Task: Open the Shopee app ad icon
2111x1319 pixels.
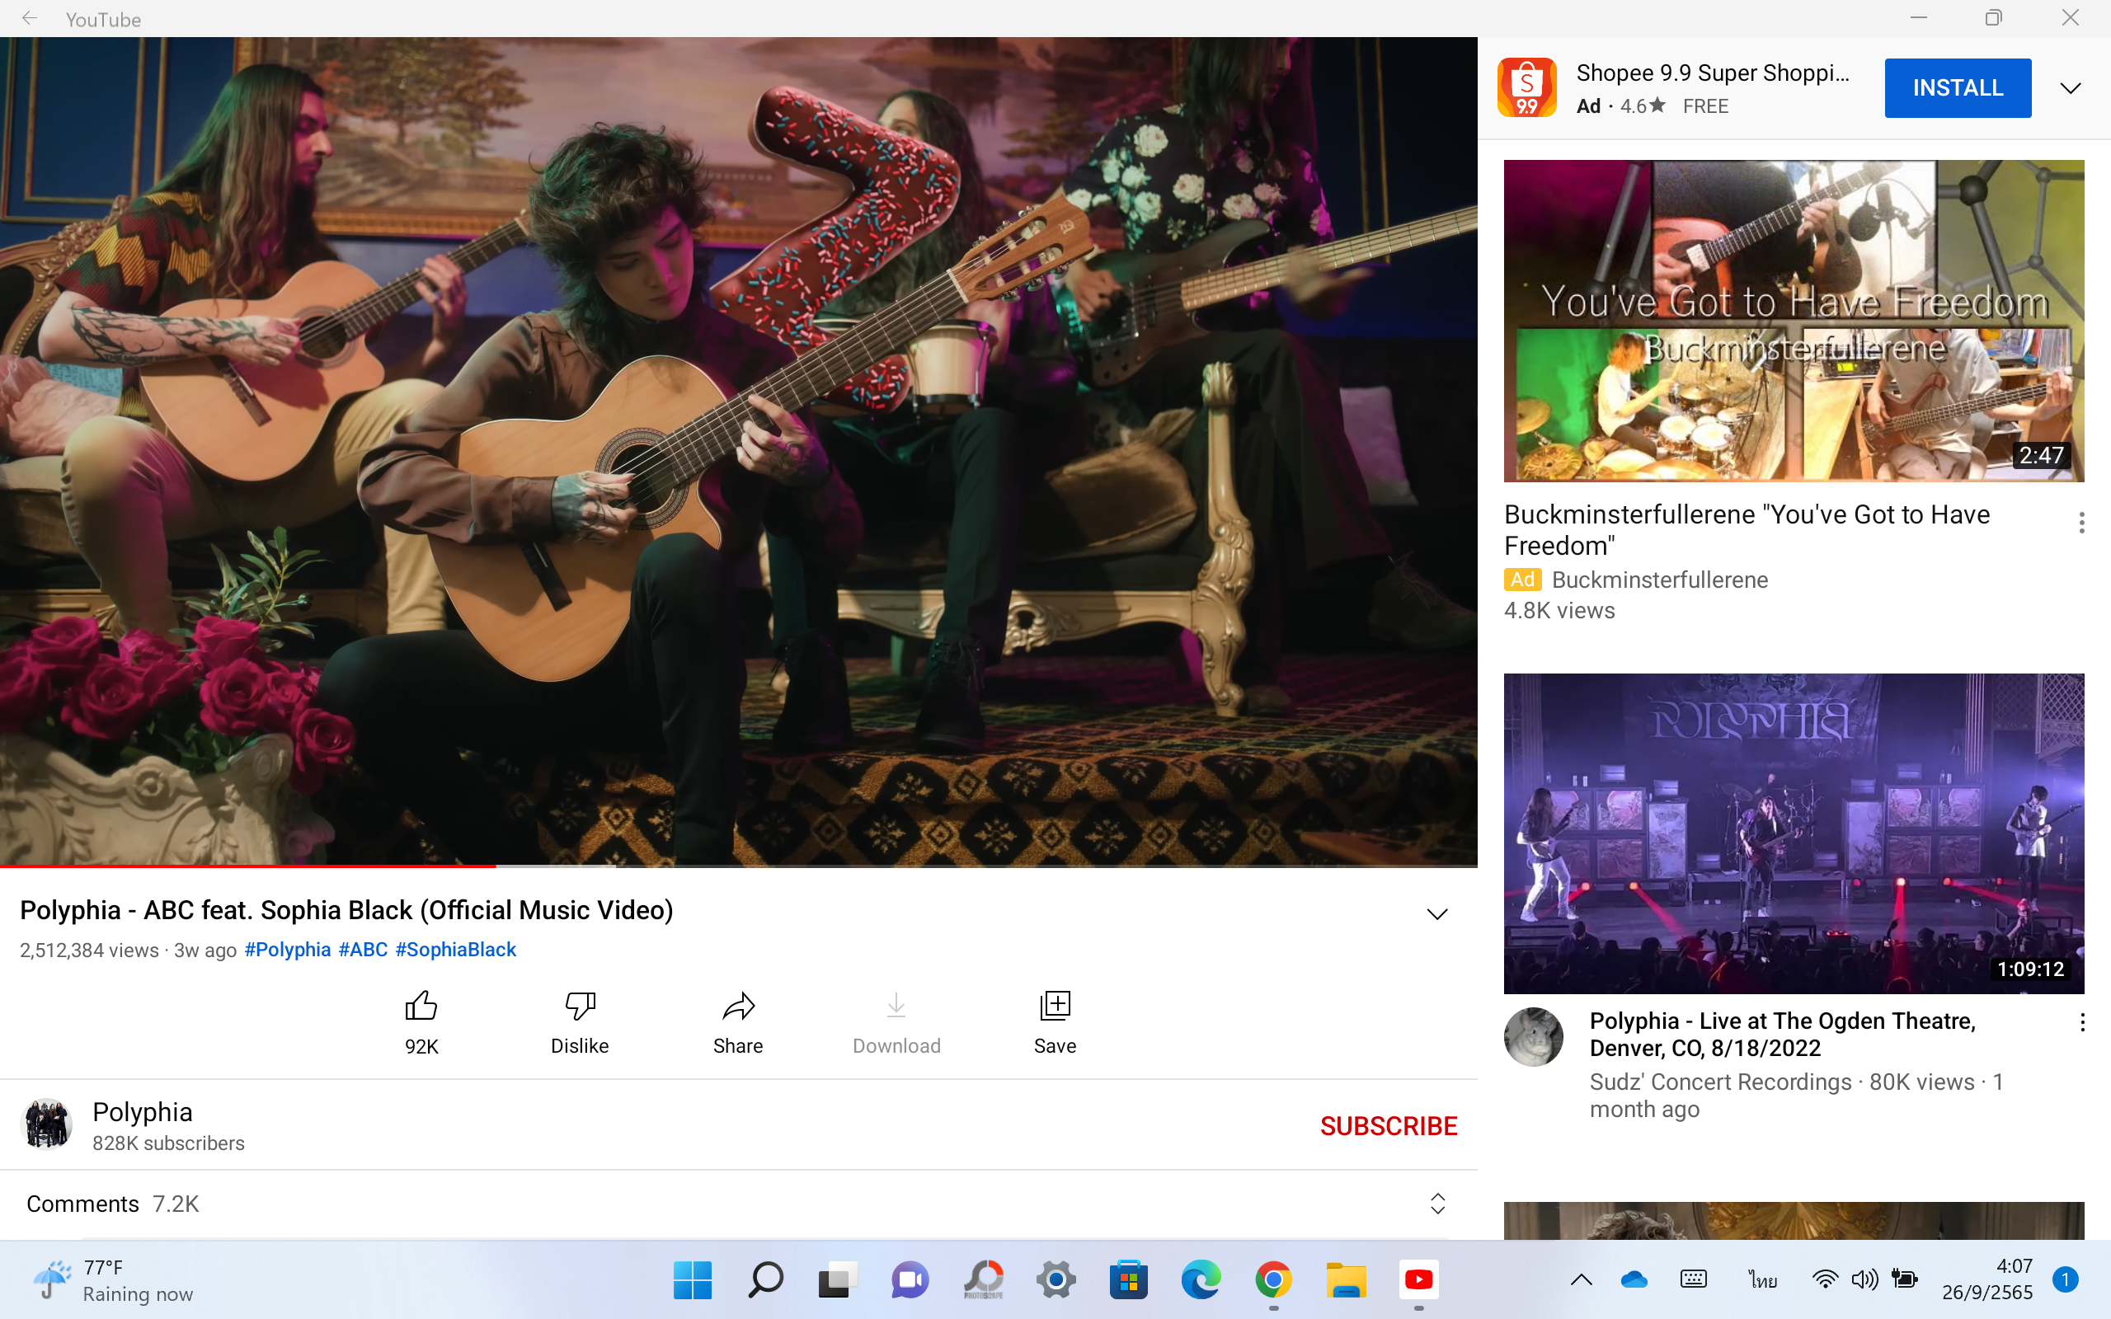Action: [x=1526, y=87]
